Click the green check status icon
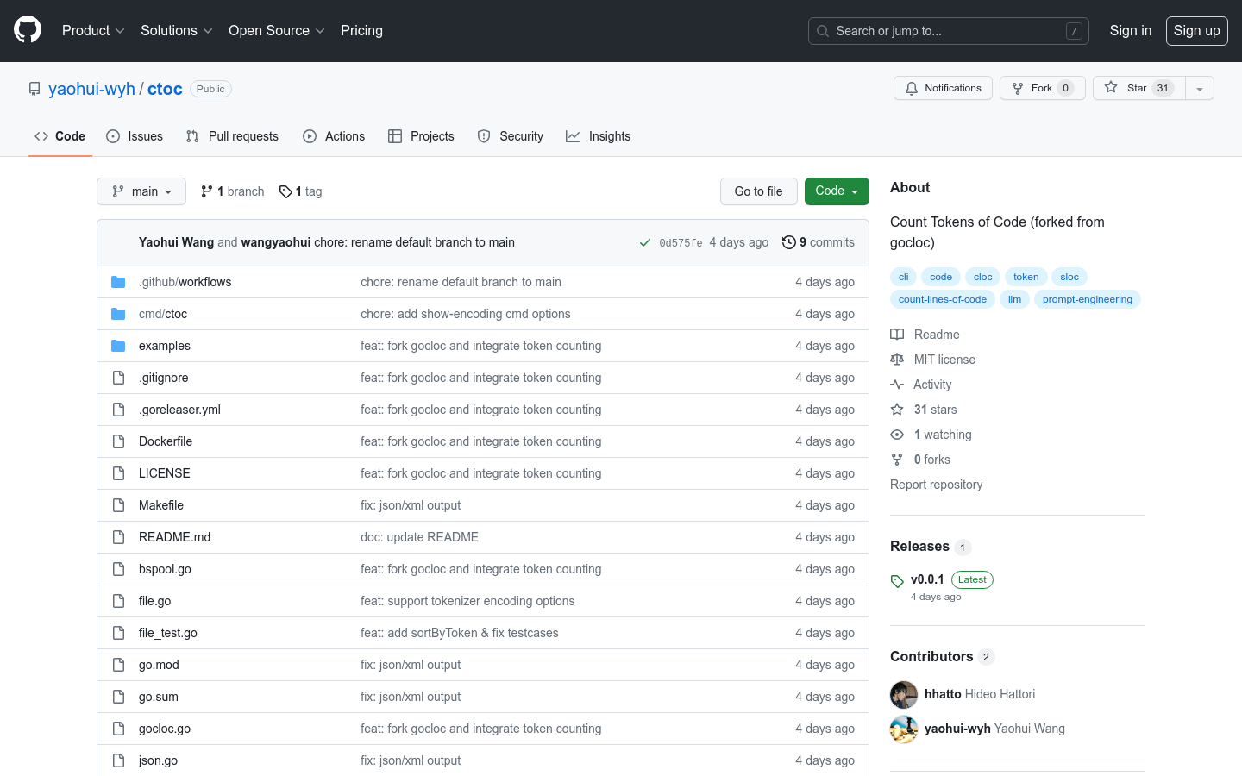The height and width of the screenshot is (776, 1242). click(x=644, y=242)
